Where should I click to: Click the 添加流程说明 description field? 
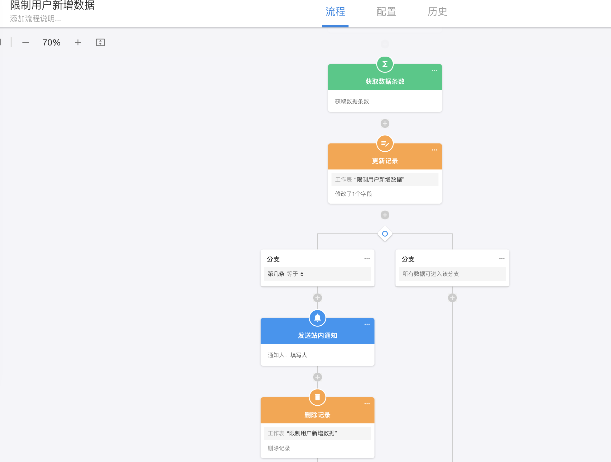click(x=36, y=19)
